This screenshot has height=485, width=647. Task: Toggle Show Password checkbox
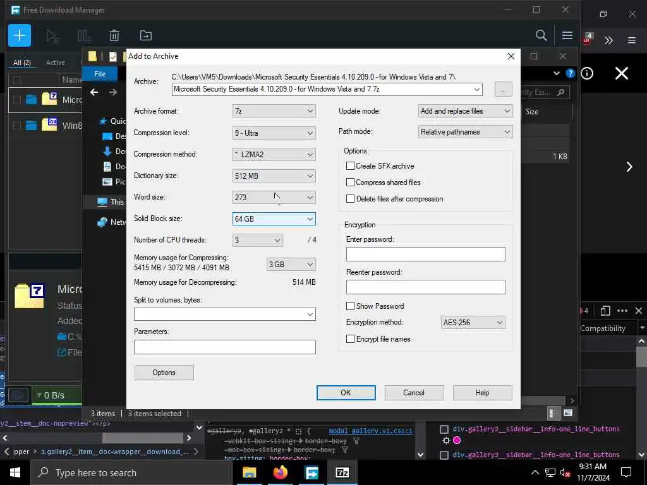350,306
